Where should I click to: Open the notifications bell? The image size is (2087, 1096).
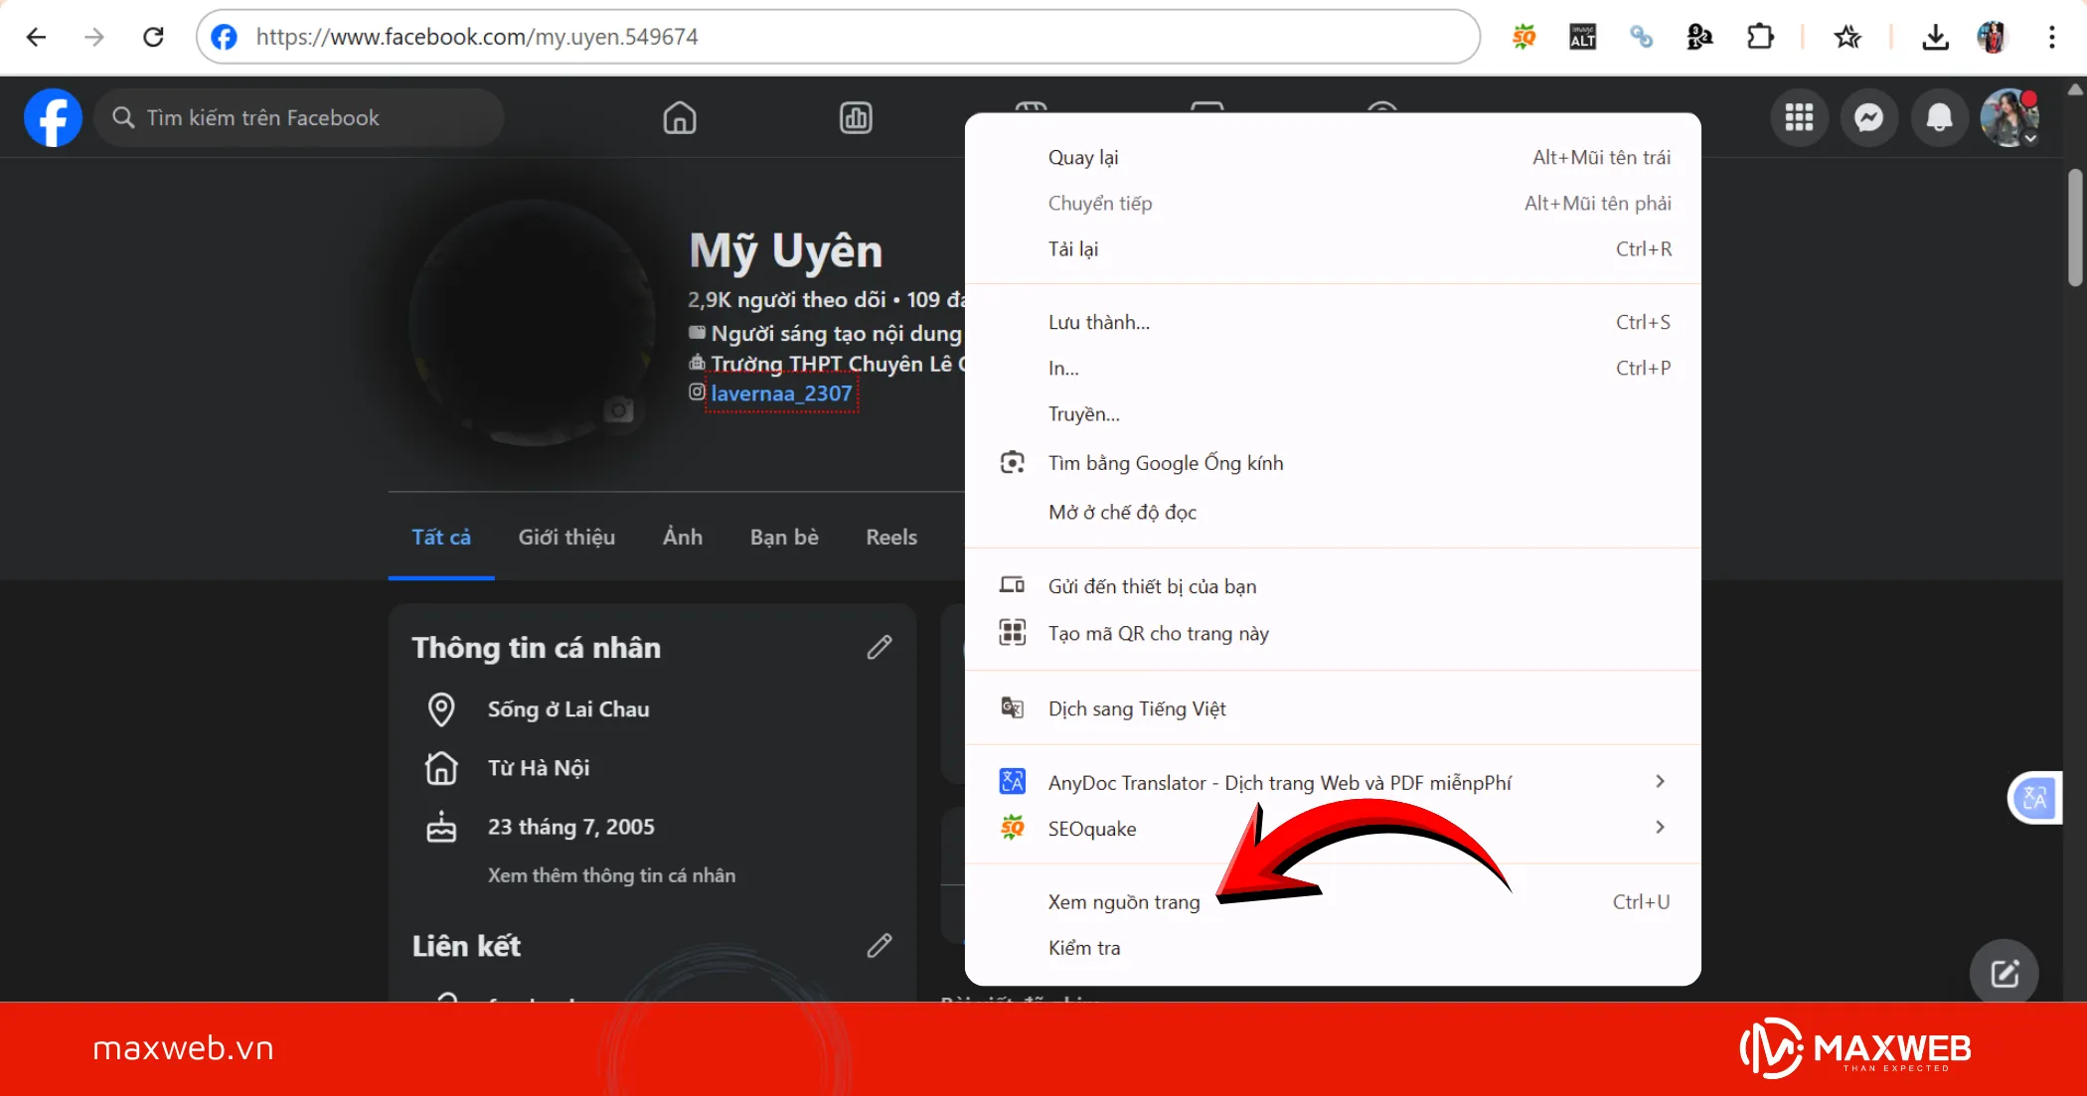(1938, 118)
